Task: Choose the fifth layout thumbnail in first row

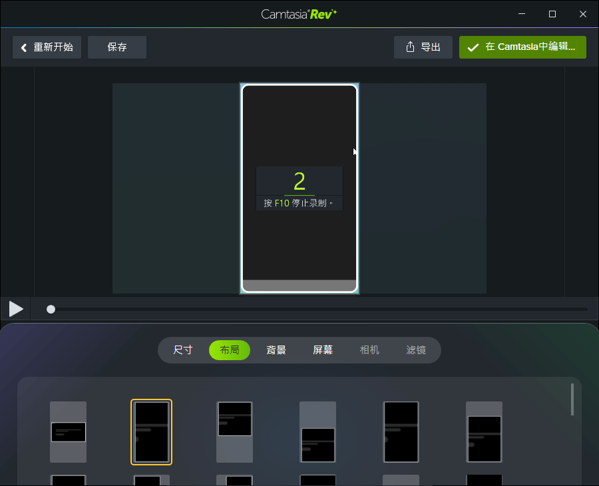Action: [x=401, y=432]
